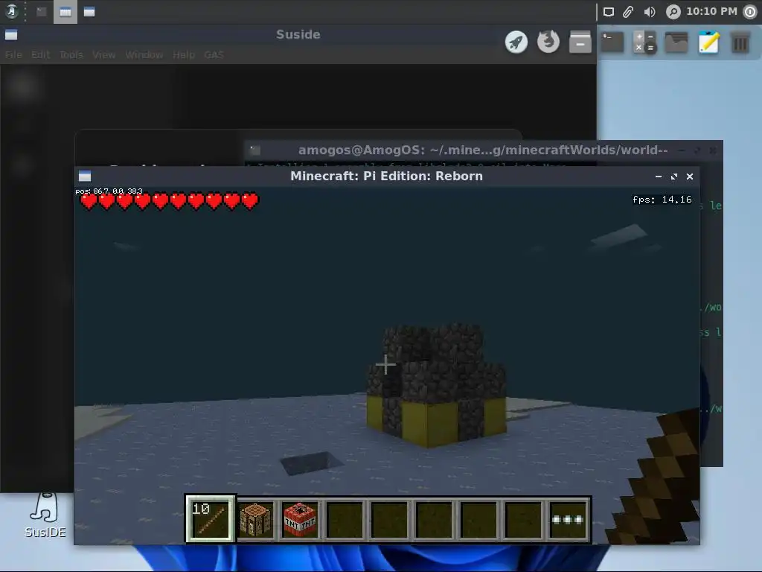Image resolution: width=762 pixels, height=572 pixels.
Task: Open the Edit menu in Suside
Action: (40, 54)
